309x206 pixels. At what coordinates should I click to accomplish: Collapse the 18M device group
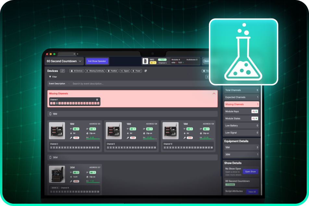coord(132,114)
